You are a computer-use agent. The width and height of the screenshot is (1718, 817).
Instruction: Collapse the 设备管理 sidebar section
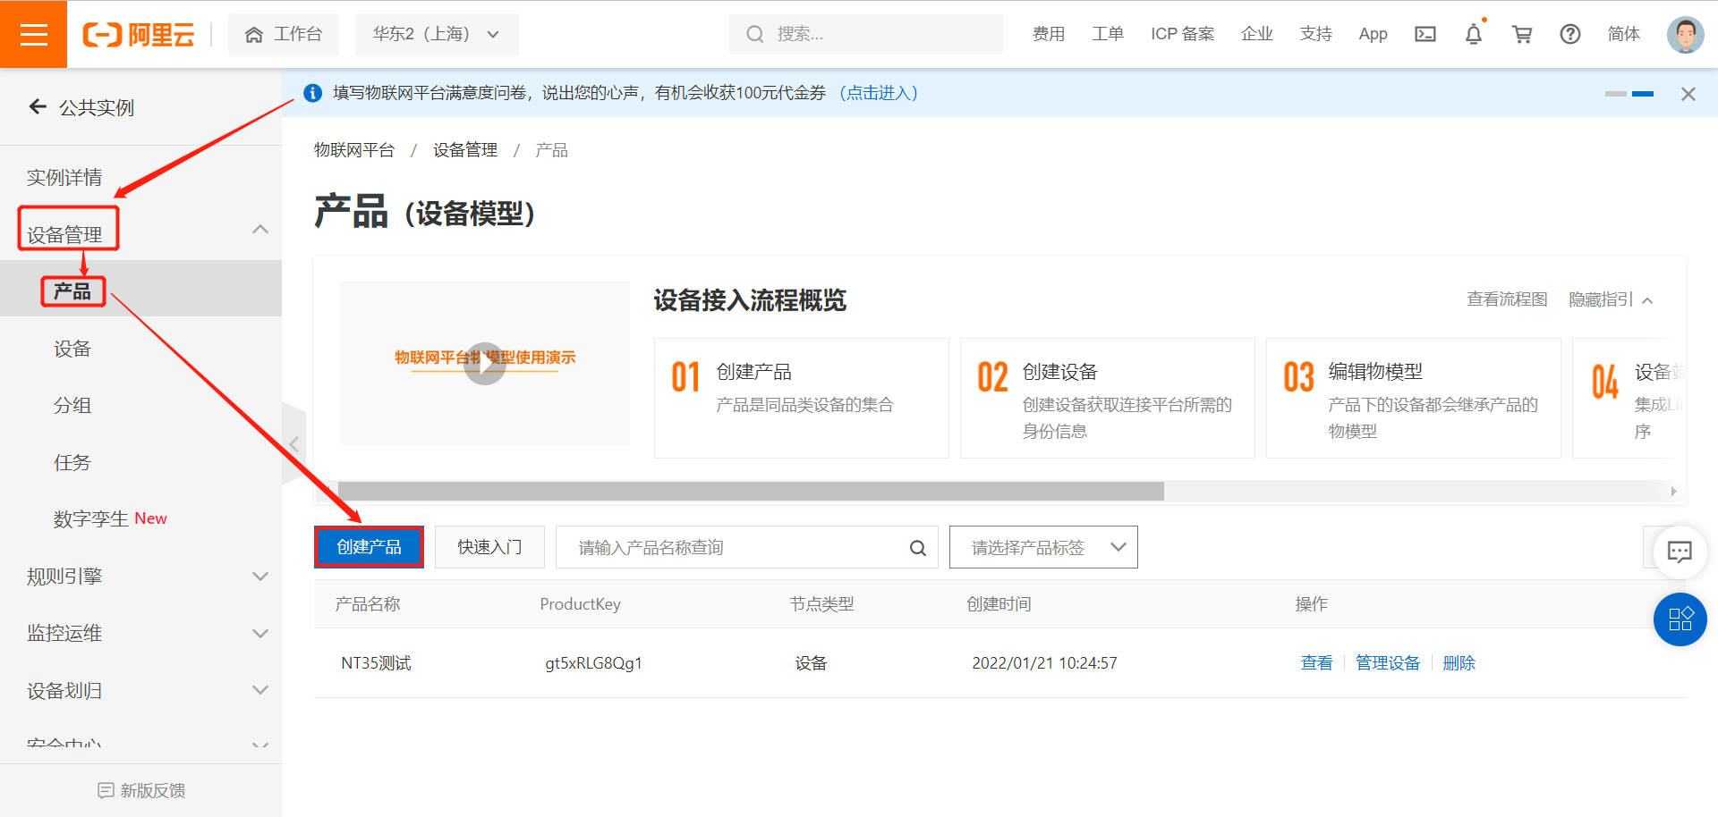(259, 229)
